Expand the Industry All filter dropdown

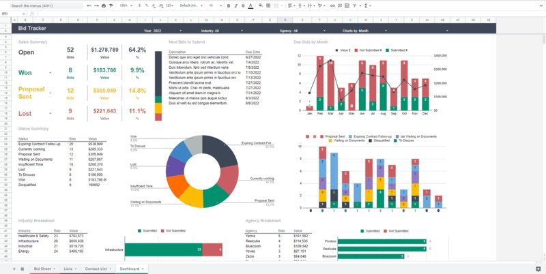[x=242, y=31]
